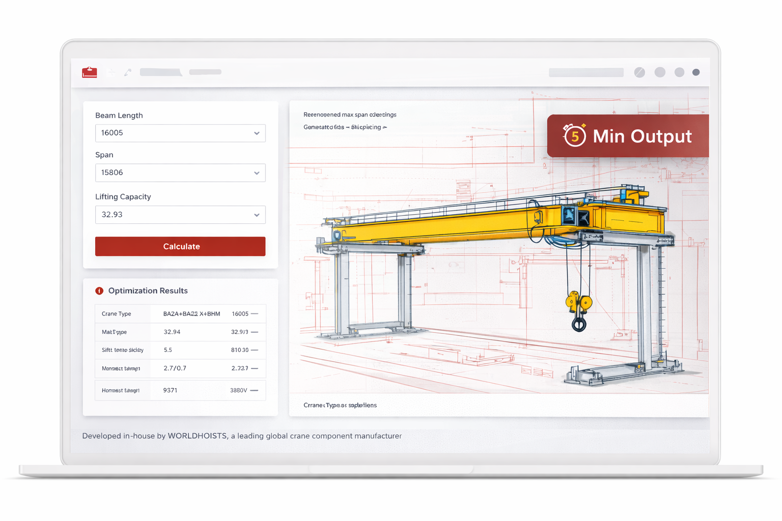Screen dimensions: 782x521
Task: Click the slashed circle icon in header
Action: point(639,72)
